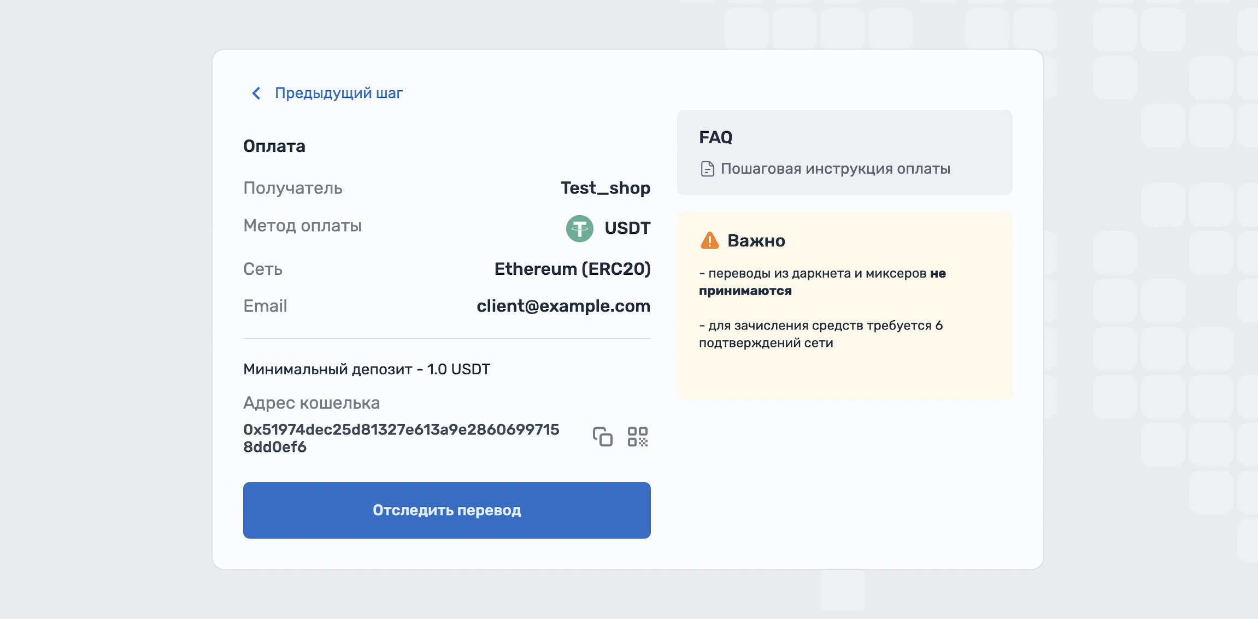Click the "Минимальный депозит - 1.0 USDT" text
This screenshot has height=619, width=1258.
click(366, 369)
